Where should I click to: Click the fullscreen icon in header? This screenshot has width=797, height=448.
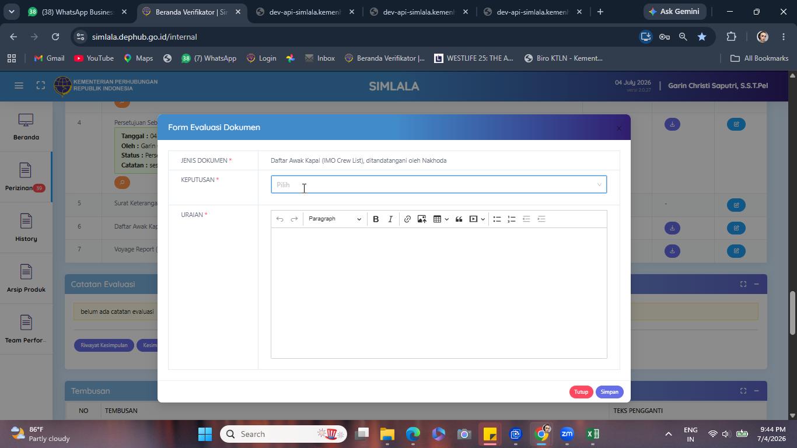coord(40,86)
